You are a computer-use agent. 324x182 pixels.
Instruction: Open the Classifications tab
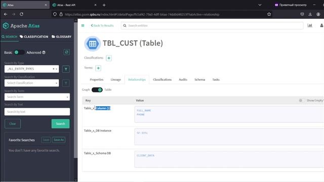click(x=162, y=80)
